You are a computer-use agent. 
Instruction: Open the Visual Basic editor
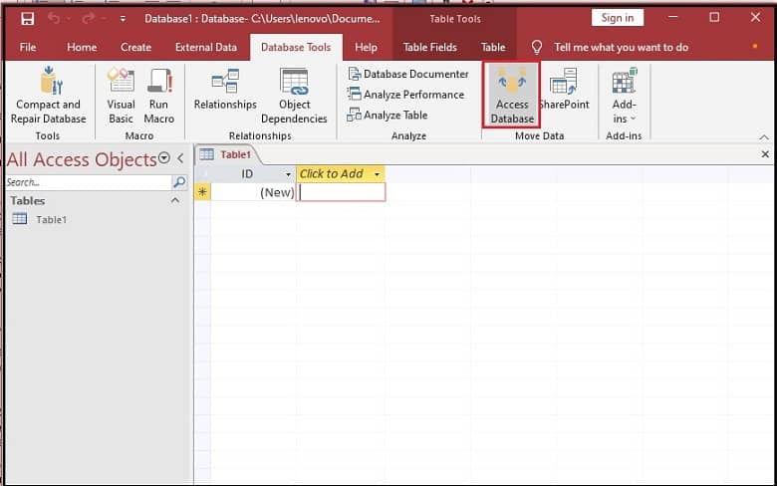click(x=121, y=96)
